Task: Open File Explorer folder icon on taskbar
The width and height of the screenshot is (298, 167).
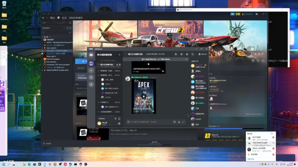Action: coord(24,164)
